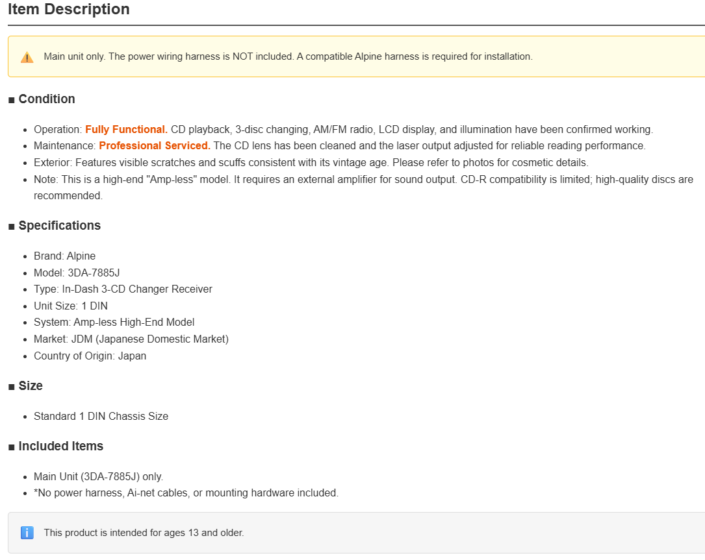Click 'Standard 1 DIN Chassis Size' text

[101, 417]
